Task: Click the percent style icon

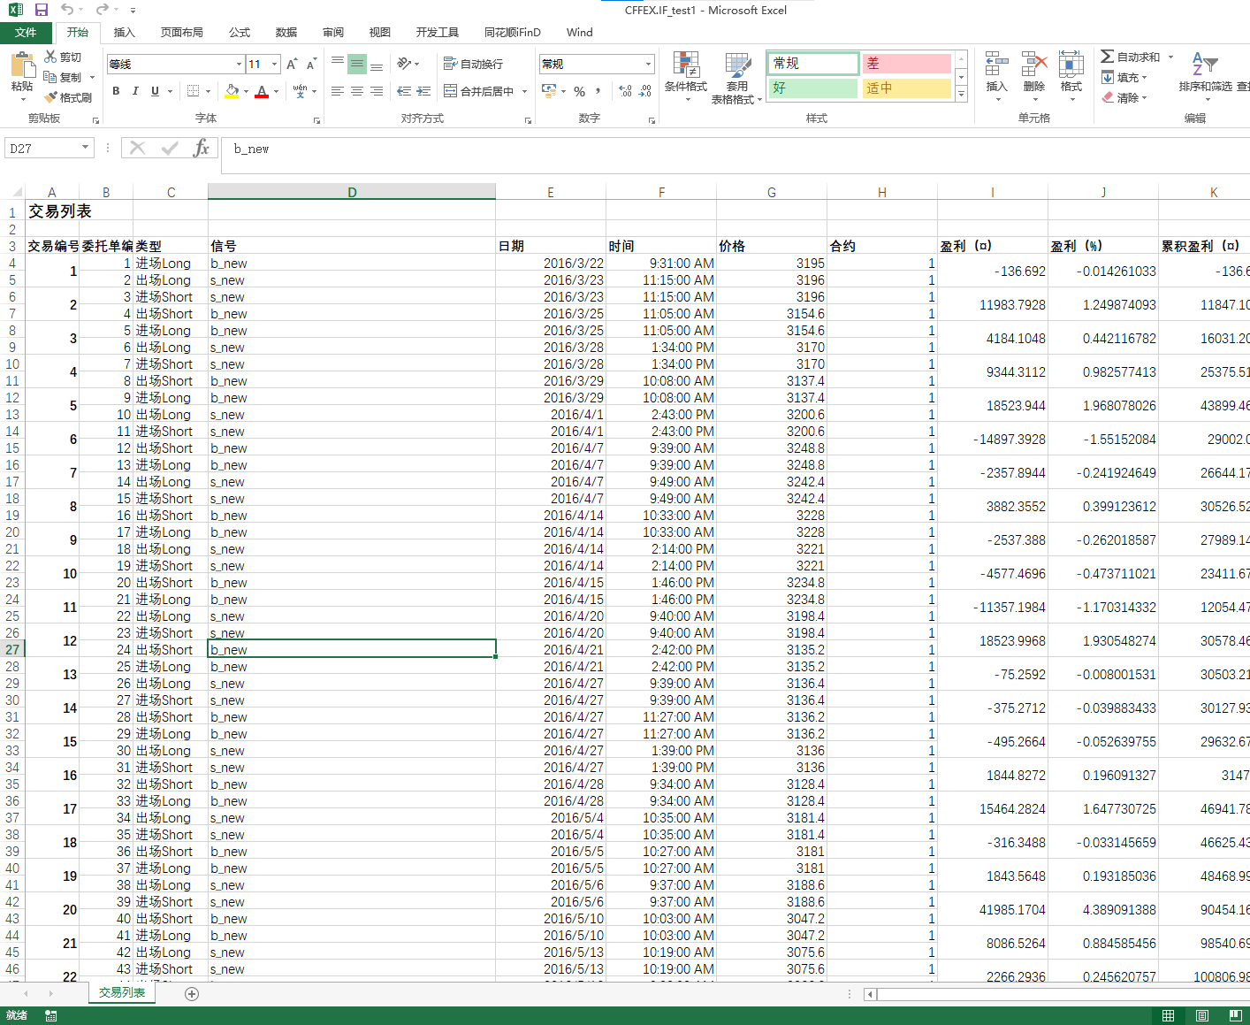Action: pyautogui.click(x=579, y=91)
